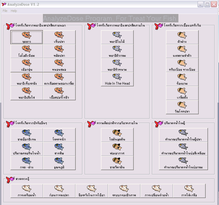Click the สารพิษ (toxin) button
The height and width of the screenshot is (205, 219).
click(x=59, y=149)
